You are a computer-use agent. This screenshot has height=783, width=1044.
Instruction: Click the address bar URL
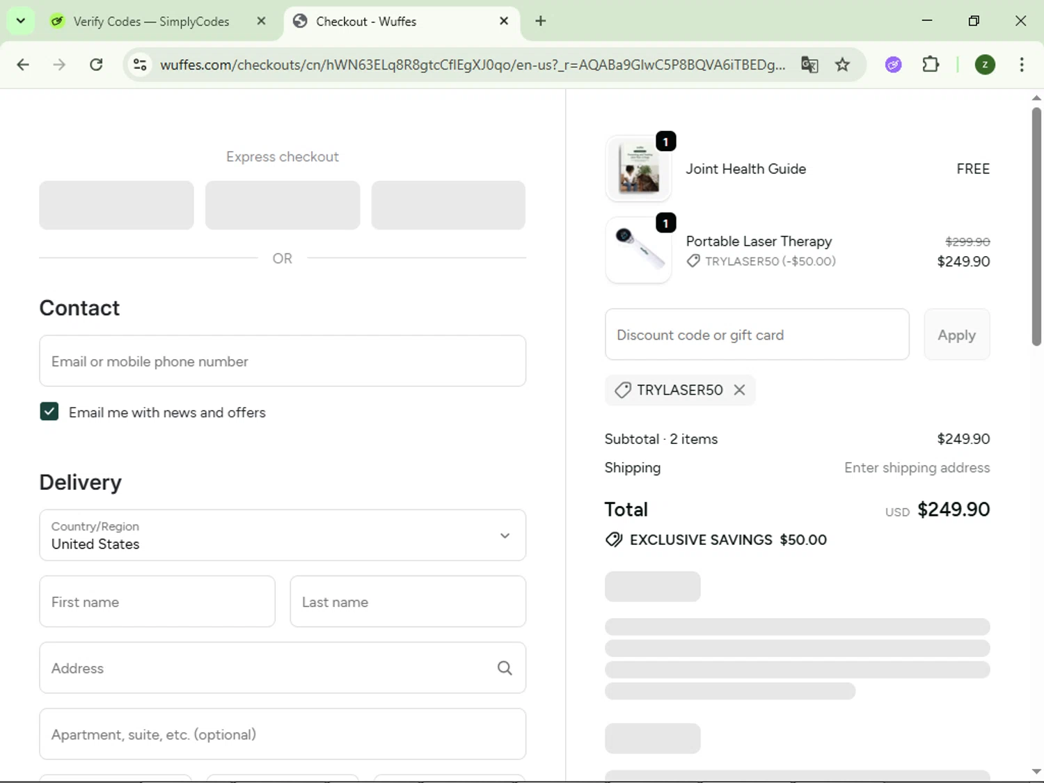tap(473, 65)
